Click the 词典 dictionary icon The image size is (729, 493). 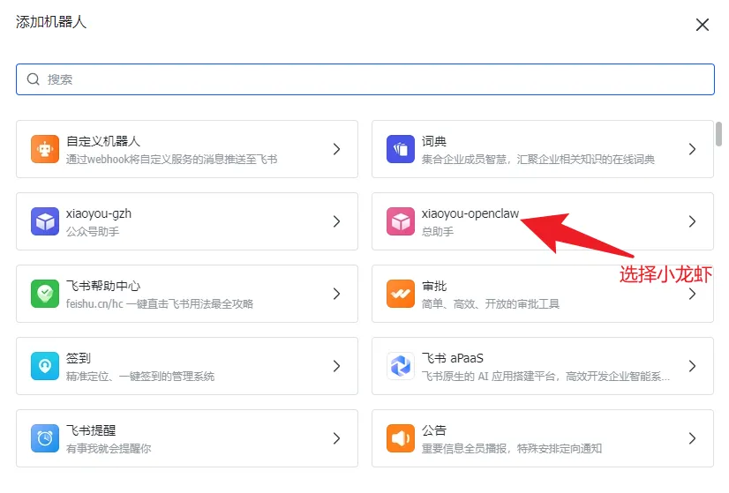pyautogui.click(x=401, y=149)
